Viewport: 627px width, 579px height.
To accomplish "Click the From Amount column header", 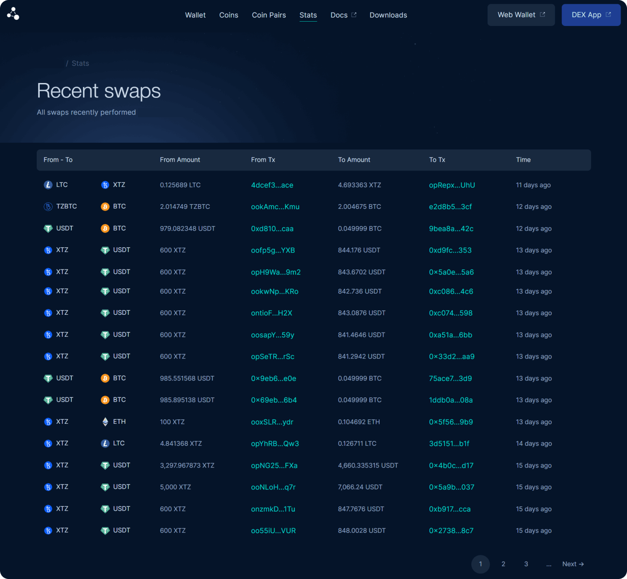I will tap(180, 160).
